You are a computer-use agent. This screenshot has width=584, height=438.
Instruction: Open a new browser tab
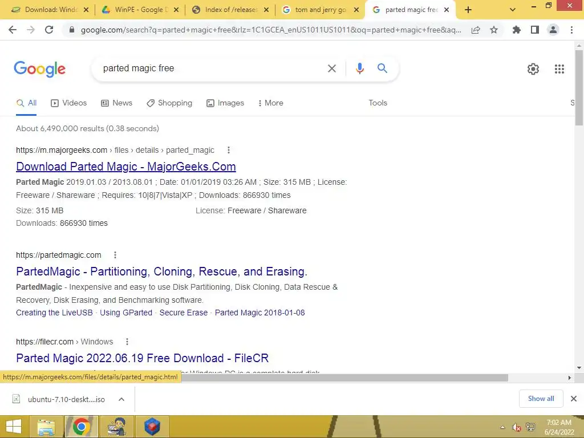[468, 10]
